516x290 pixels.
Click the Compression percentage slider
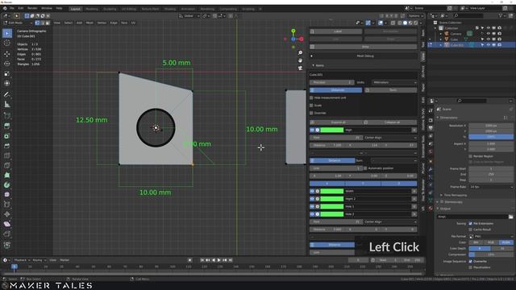(x=491, y=255)
